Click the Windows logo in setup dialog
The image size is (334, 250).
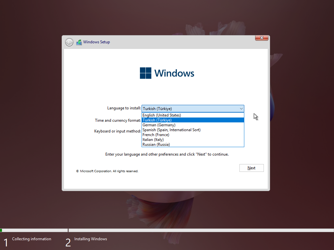[167, 73]
